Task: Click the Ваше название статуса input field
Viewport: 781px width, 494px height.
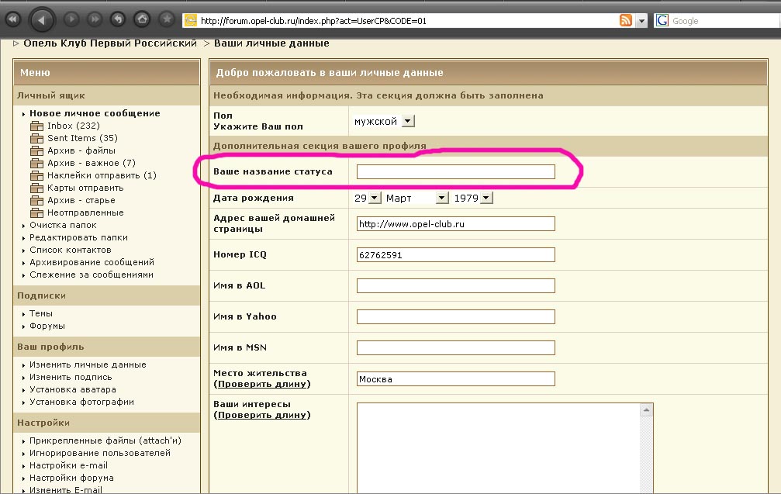Action: click(455, 171)
